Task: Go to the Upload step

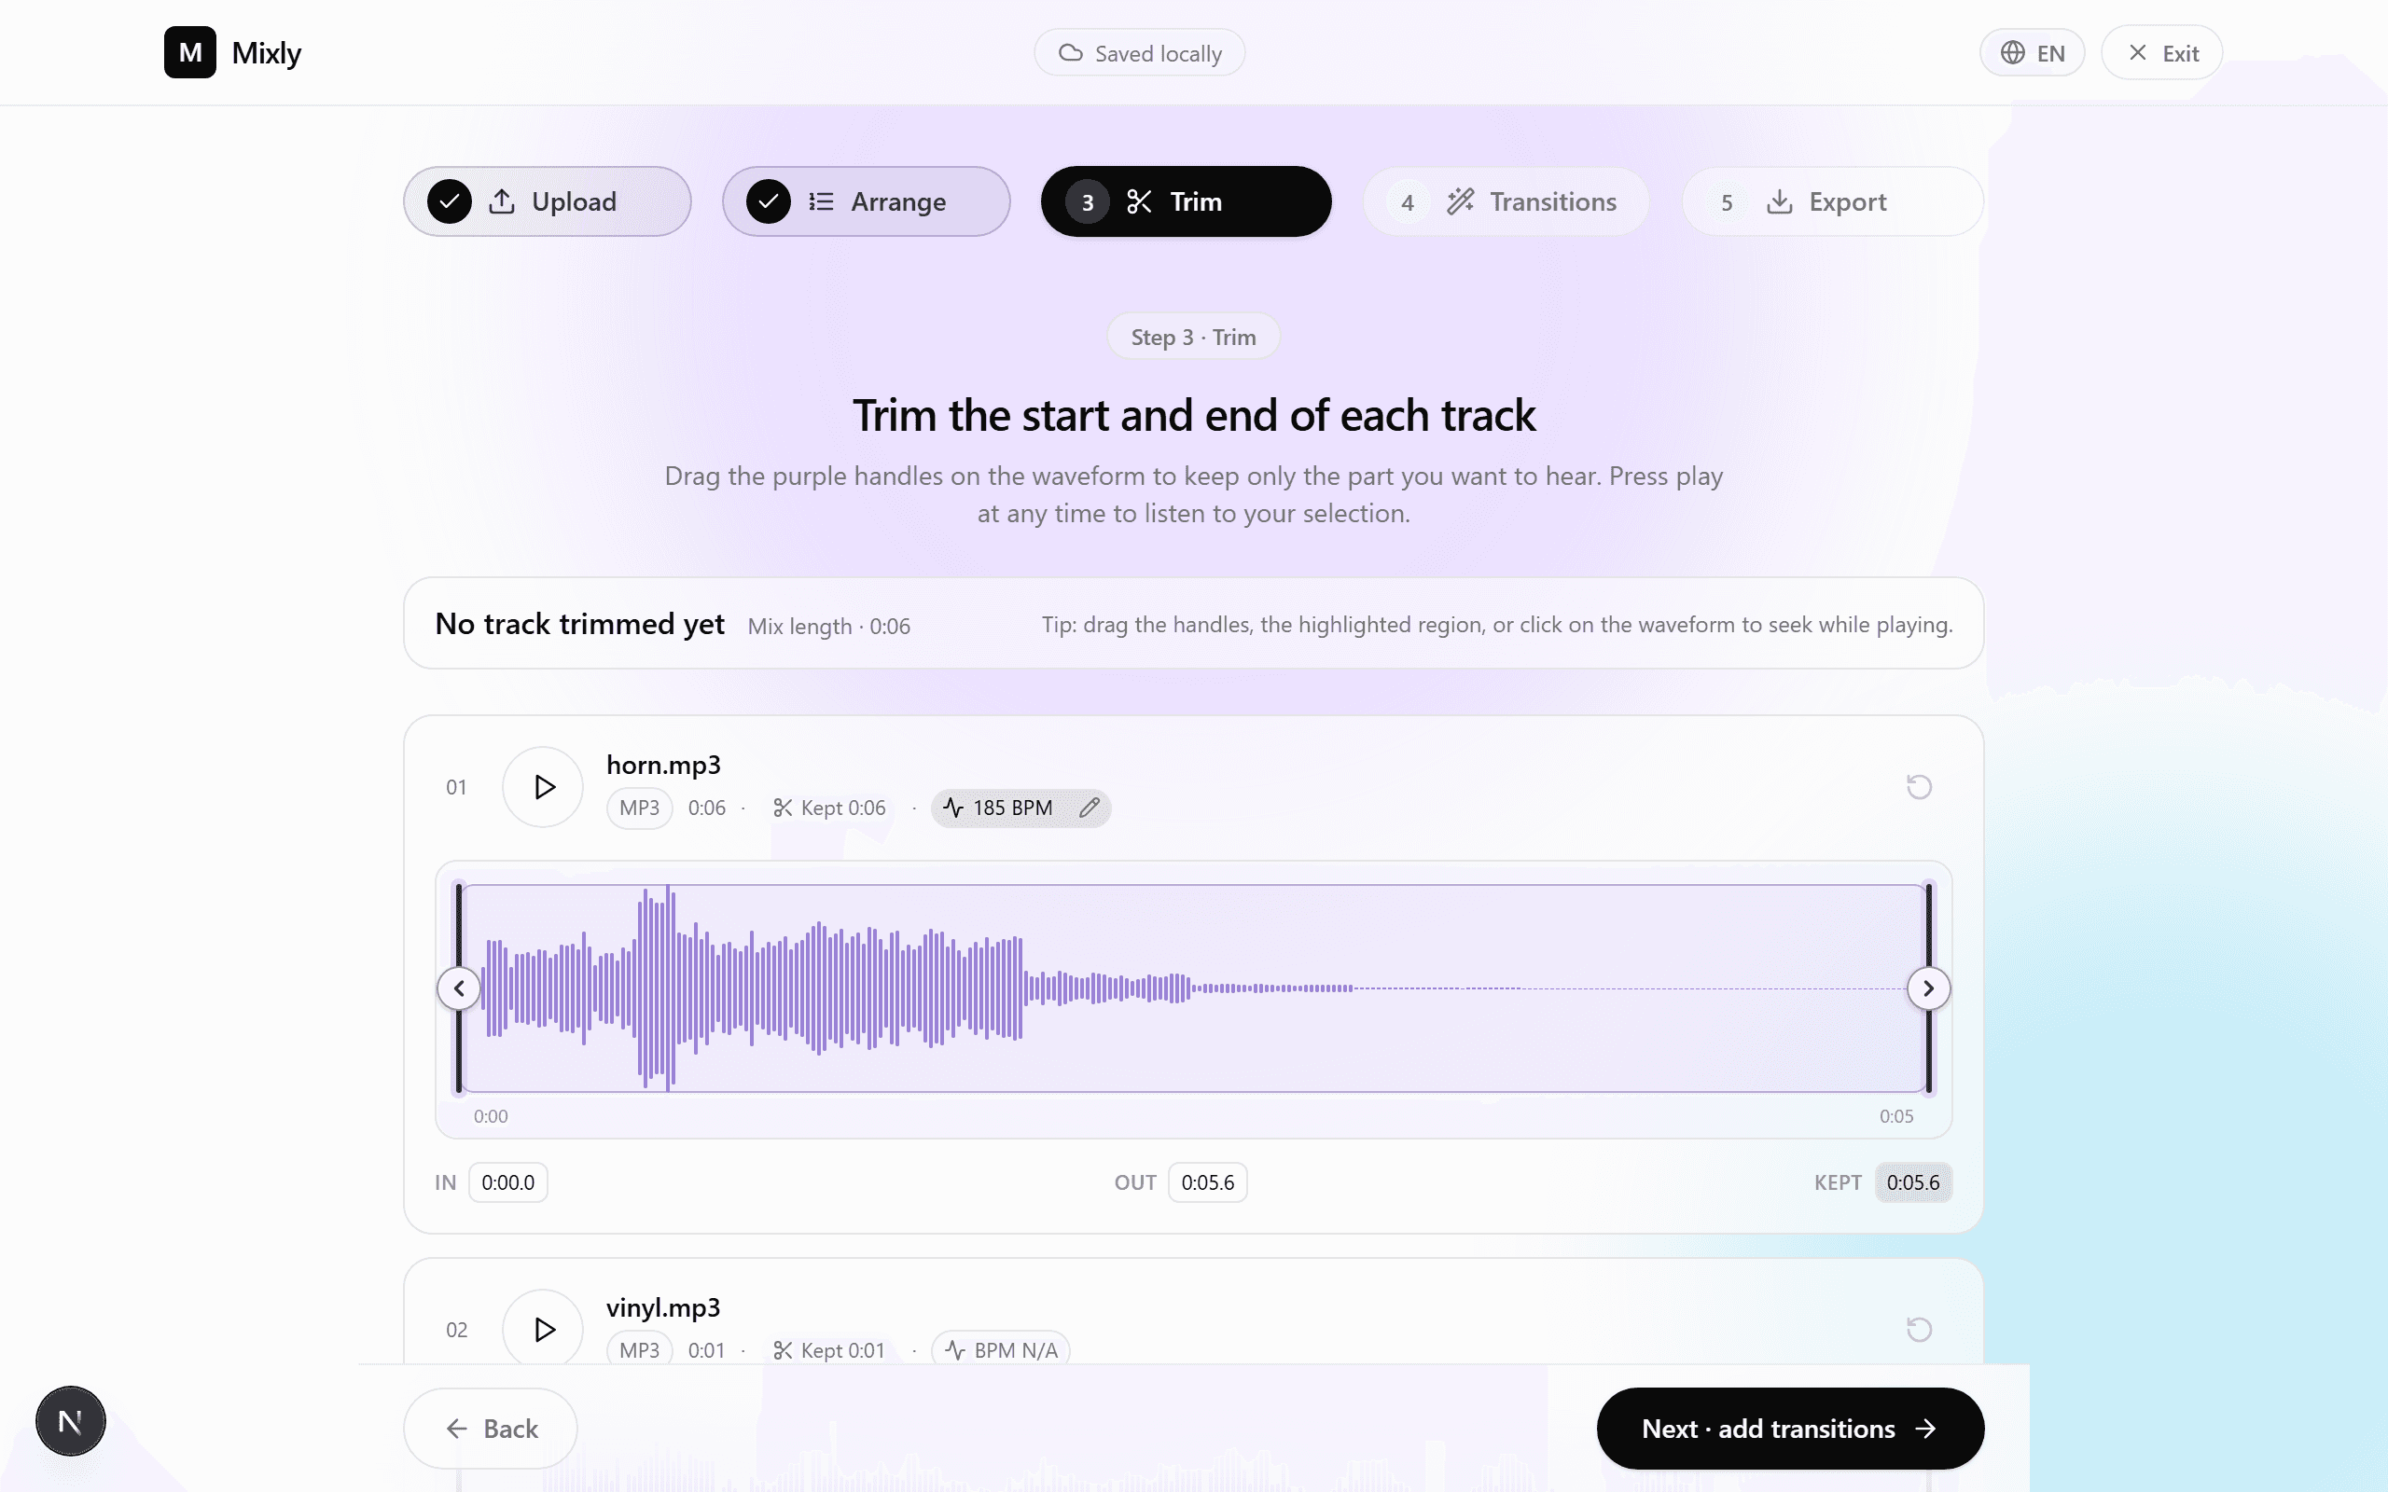Action: coord(547,201)
